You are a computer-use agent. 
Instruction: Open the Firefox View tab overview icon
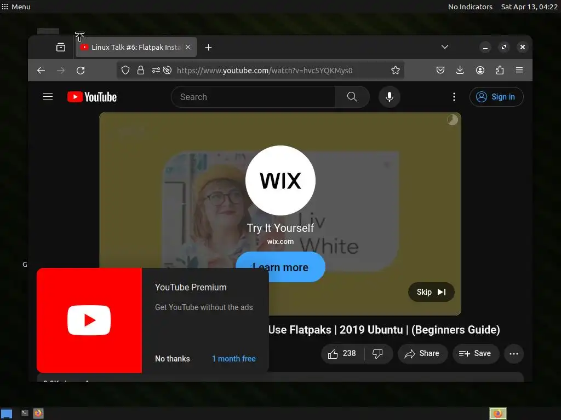(x=61, y=47)
